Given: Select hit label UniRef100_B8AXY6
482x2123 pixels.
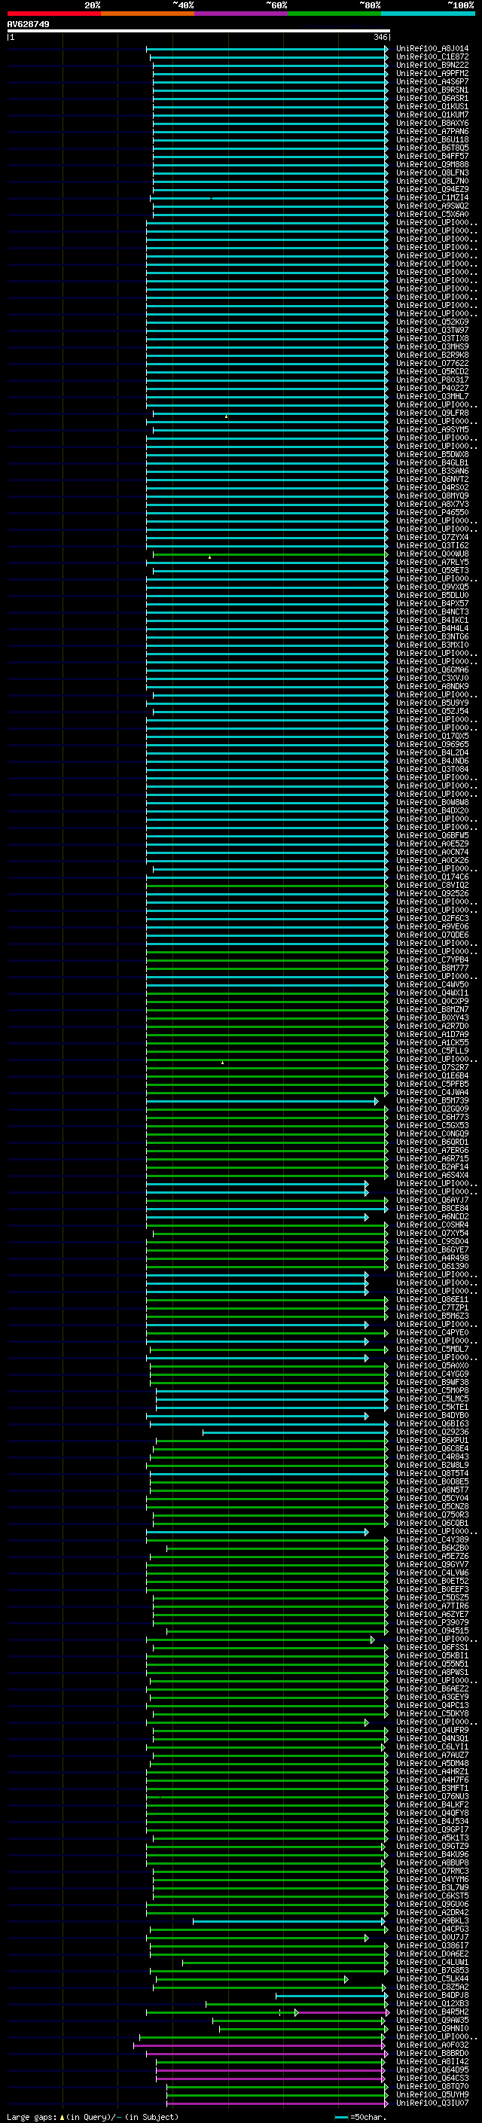Looking at the screenshot, I should (x=432, y=123).
